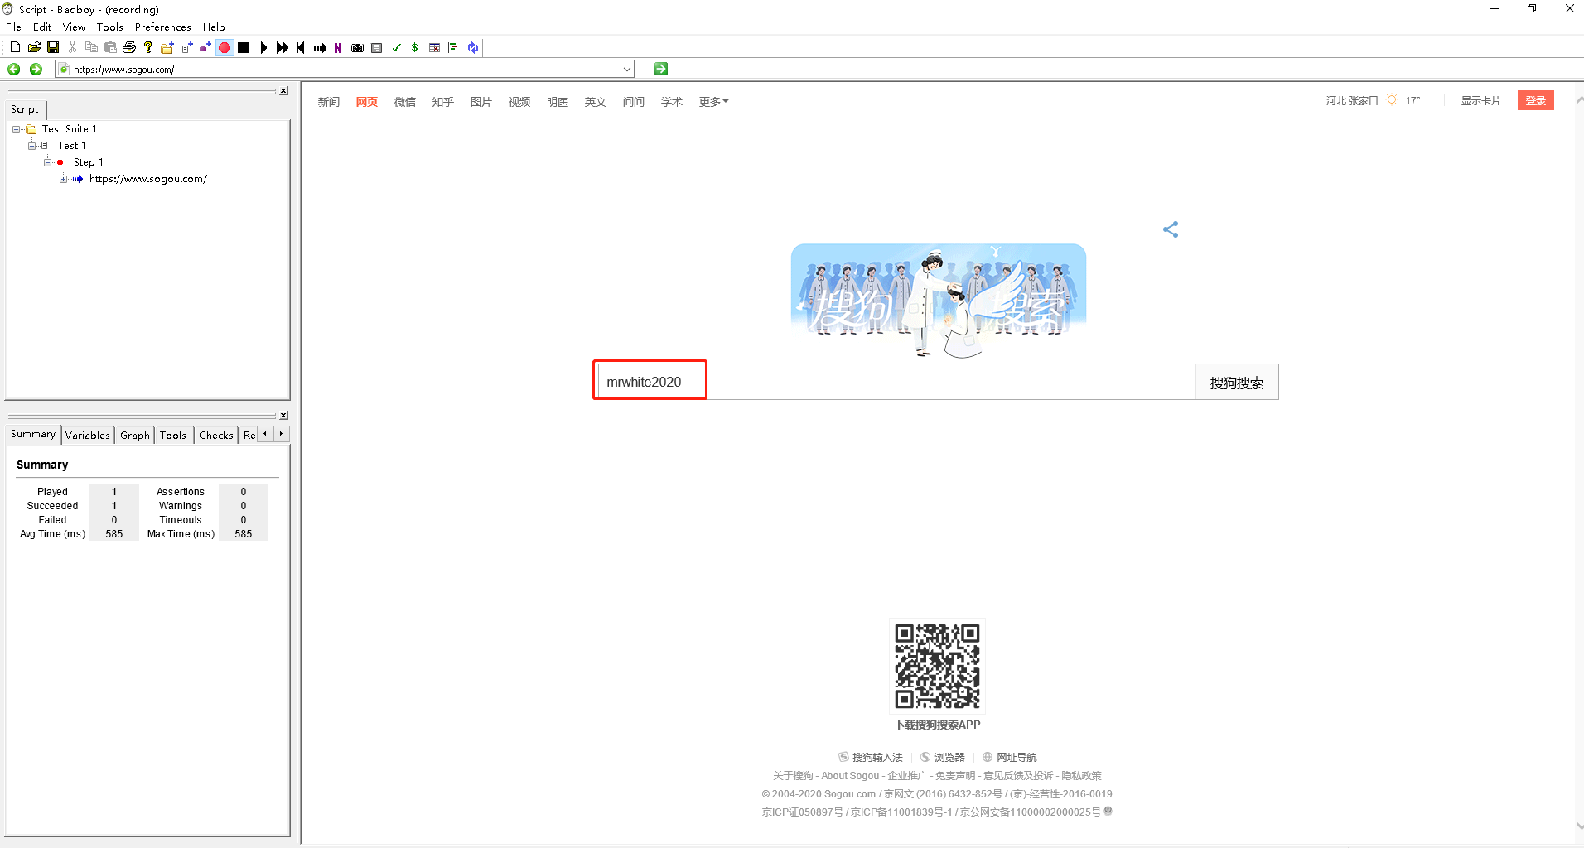Click the Paste clipboard icon
The width and height of the screenshot is (1584, 848).
110,47
